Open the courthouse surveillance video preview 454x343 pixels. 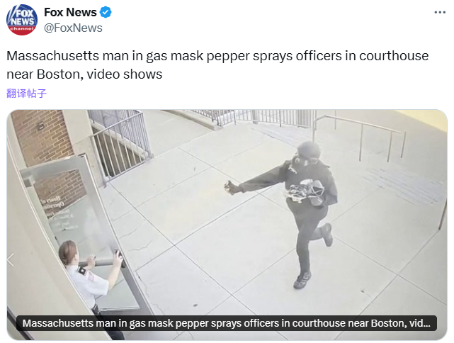coord(227,225)
